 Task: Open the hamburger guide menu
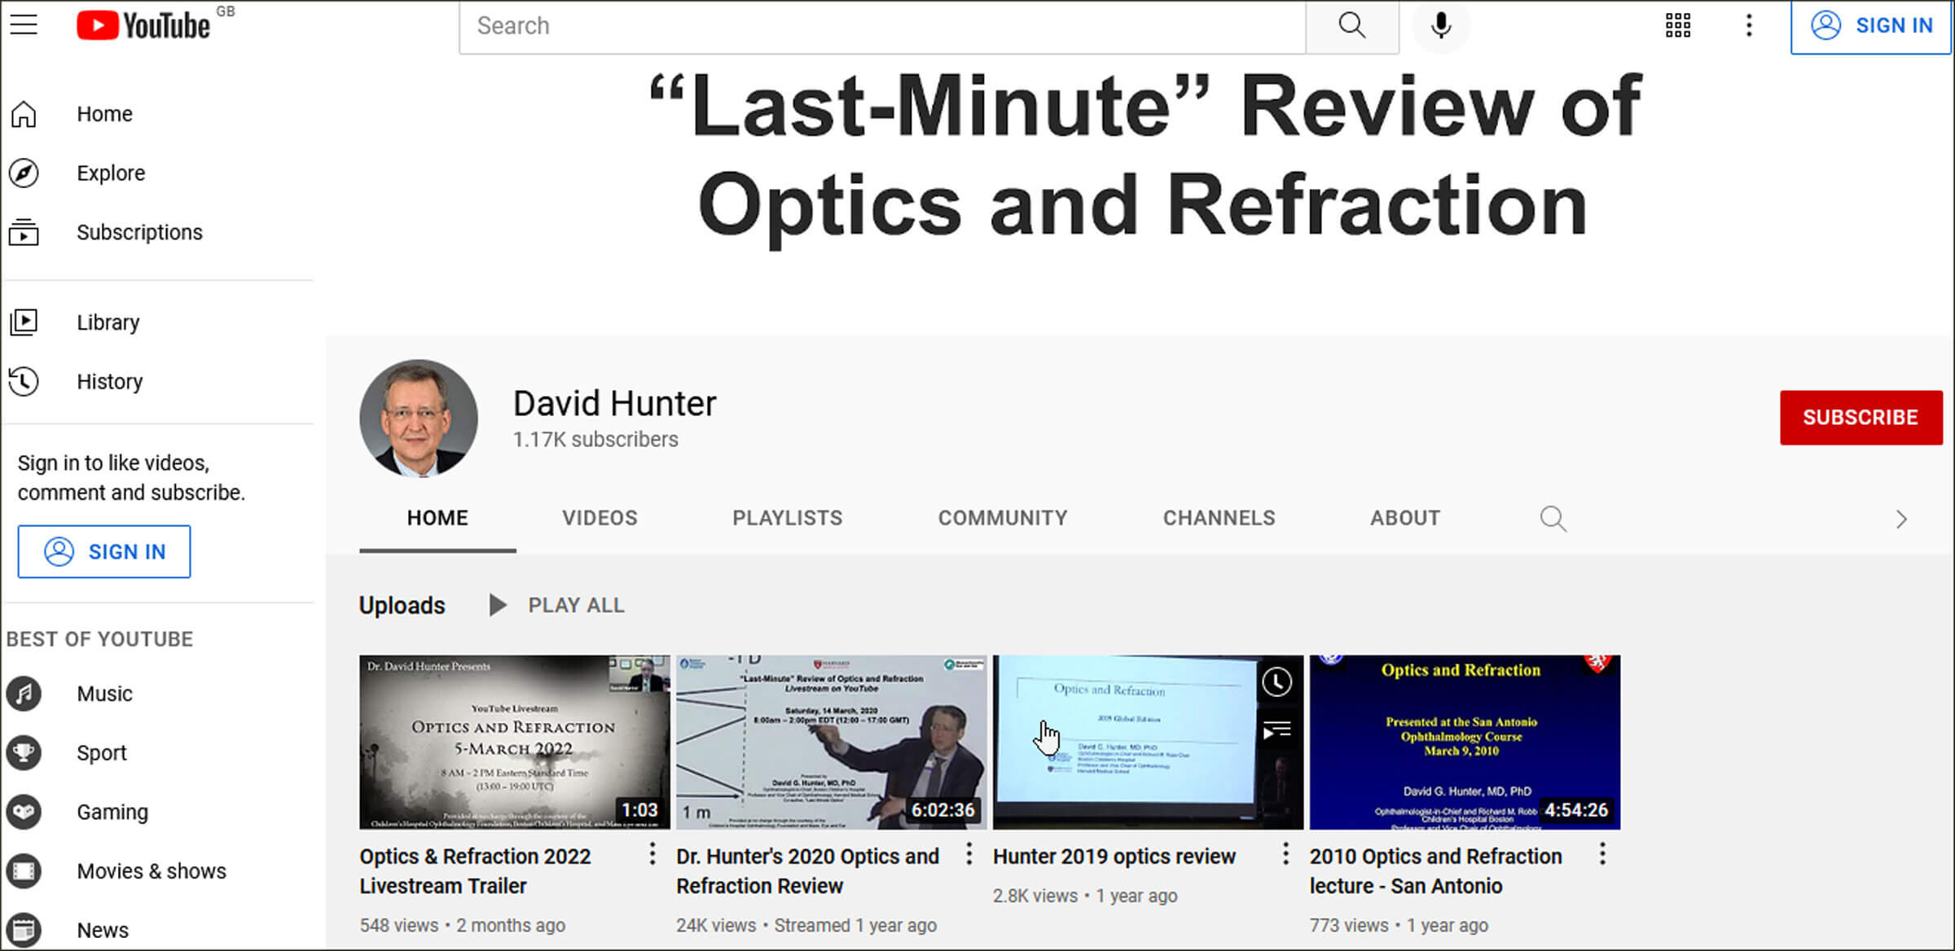tap(24, 24)
